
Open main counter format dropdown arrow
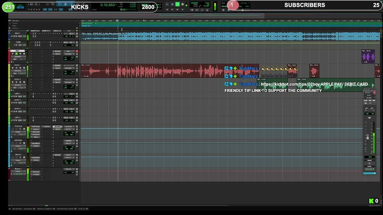click(x=116, y=5)
